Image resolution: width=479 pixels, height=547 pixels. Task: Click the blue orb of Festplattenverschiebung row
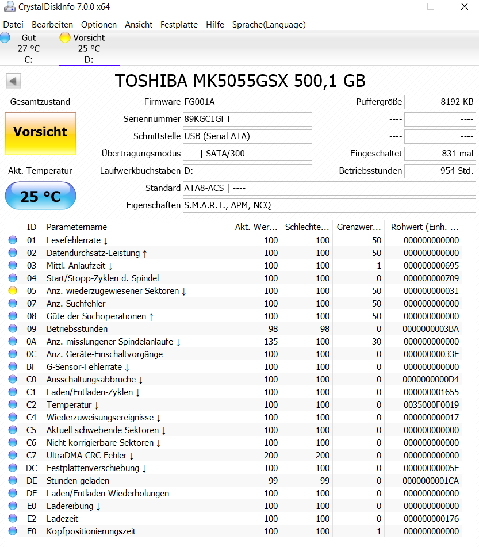13,468
